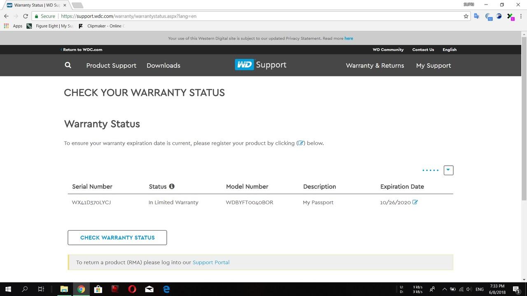Click the register product edit icon beside 10/26/2020
The image size is (527, 296).
415,202
